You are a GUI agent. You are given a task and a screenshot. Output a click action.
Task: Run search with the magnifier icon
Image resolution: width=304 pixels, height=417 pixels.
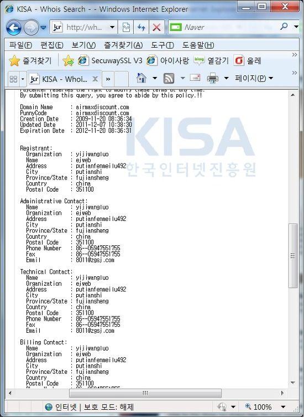(x=284, y=27)
